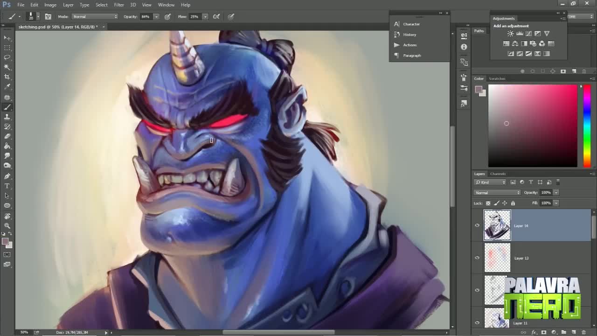Screen dimensions: 597x336
Task: Select the Eraser tool
Action: pyautogui.click(x=7, y=137)
